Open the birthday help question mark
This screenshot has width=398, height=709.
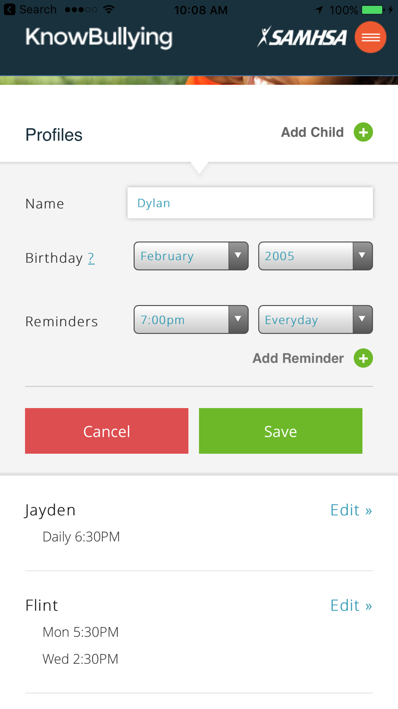pyautogui.click(x=91, y=258)
